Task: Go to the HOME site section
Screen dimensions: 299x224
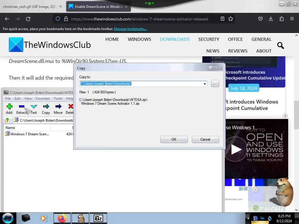Action: coord(112,39)
